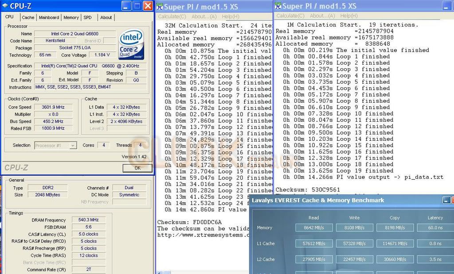This screenshot has height=274, width=454.
Task: Click the Core Voltage value 1.184 V
Action: [102, 55]
